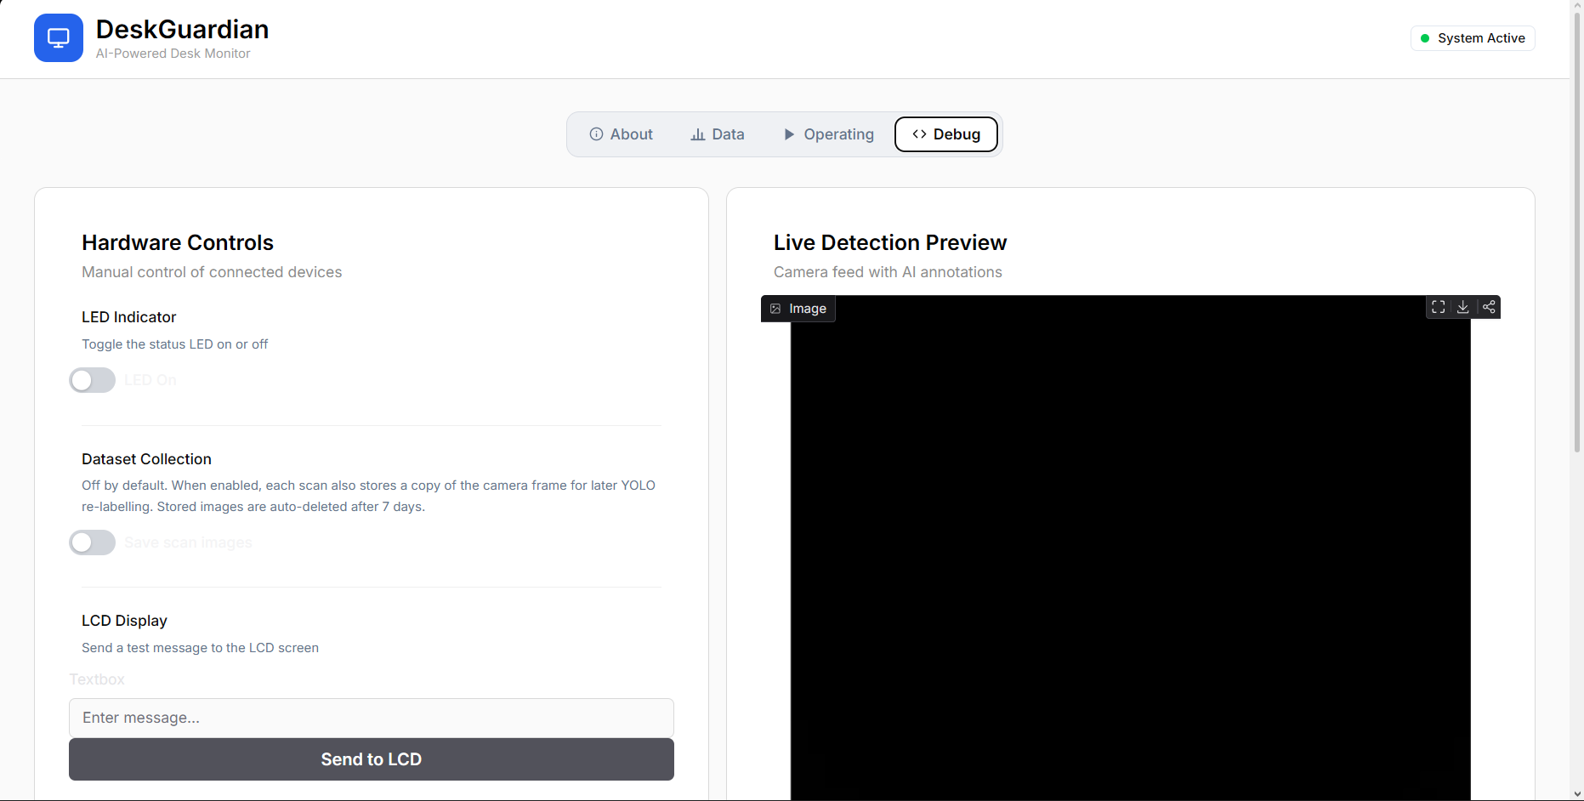Share the live detection image

click(1489, 307)
